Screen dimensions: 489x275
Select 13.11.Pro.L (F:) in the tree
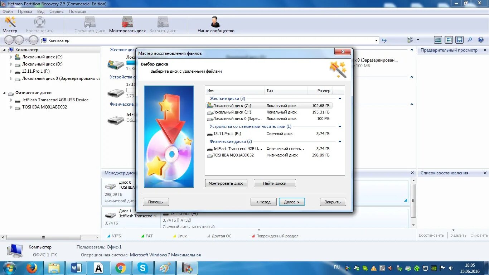click(36, 71)
